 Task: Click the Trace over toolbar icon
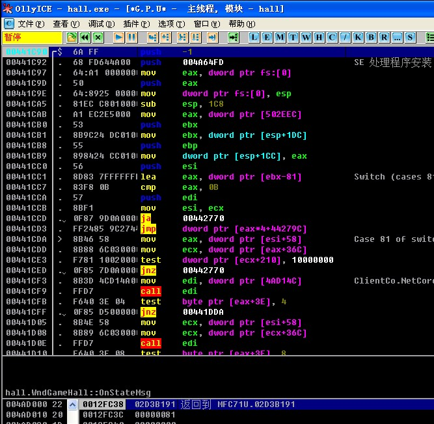pyautogui.click(x=195, y=38)
